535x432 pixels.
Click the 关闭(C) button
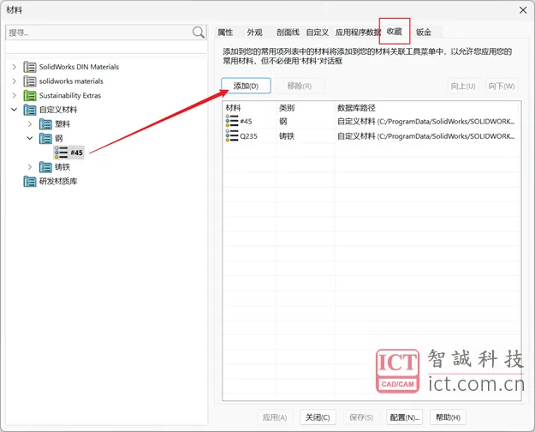[x=318, y=417]
